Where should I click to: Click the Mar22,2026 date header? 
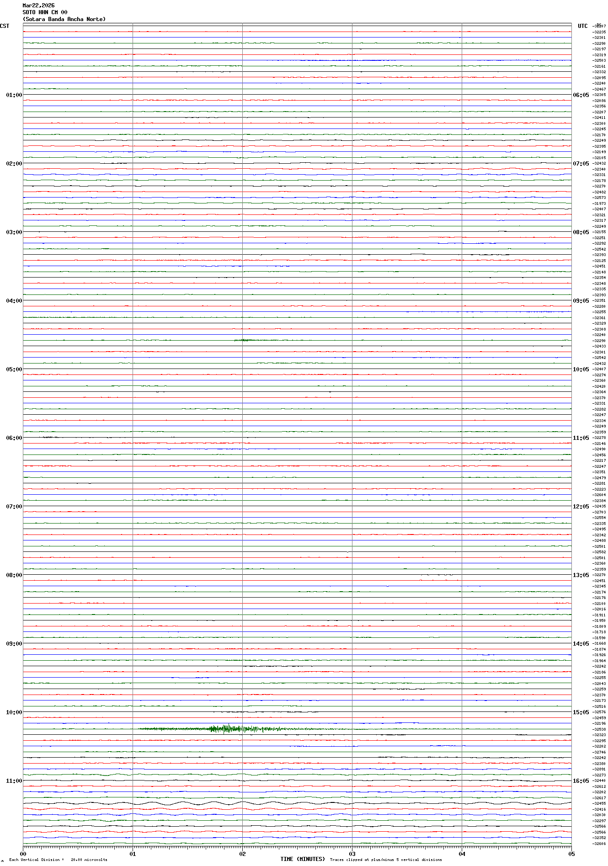[x=38, y=5]
